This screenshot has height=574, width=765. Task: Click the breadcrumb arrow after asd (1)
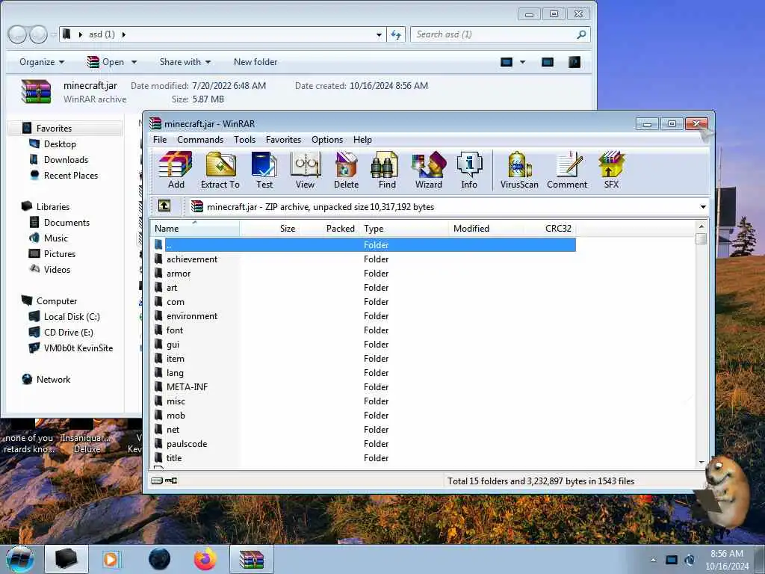point(124,34)
